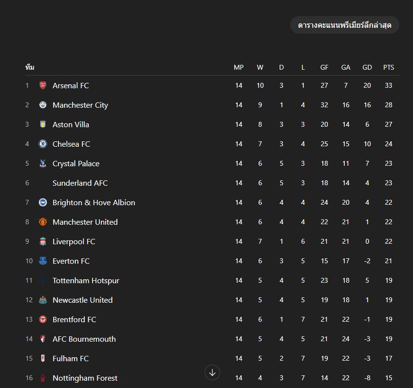Click the GD column header

coord(367,67)
